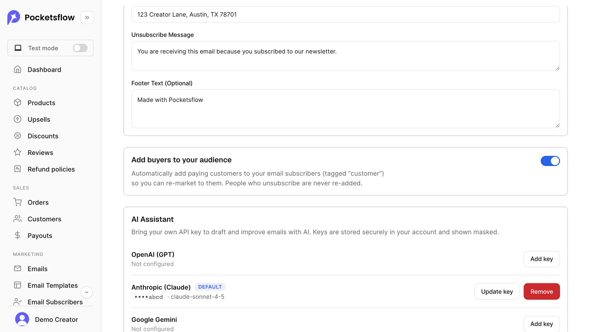Open Email Templates label in sidebar
This screenshot has height=332, width=590.
53,285
